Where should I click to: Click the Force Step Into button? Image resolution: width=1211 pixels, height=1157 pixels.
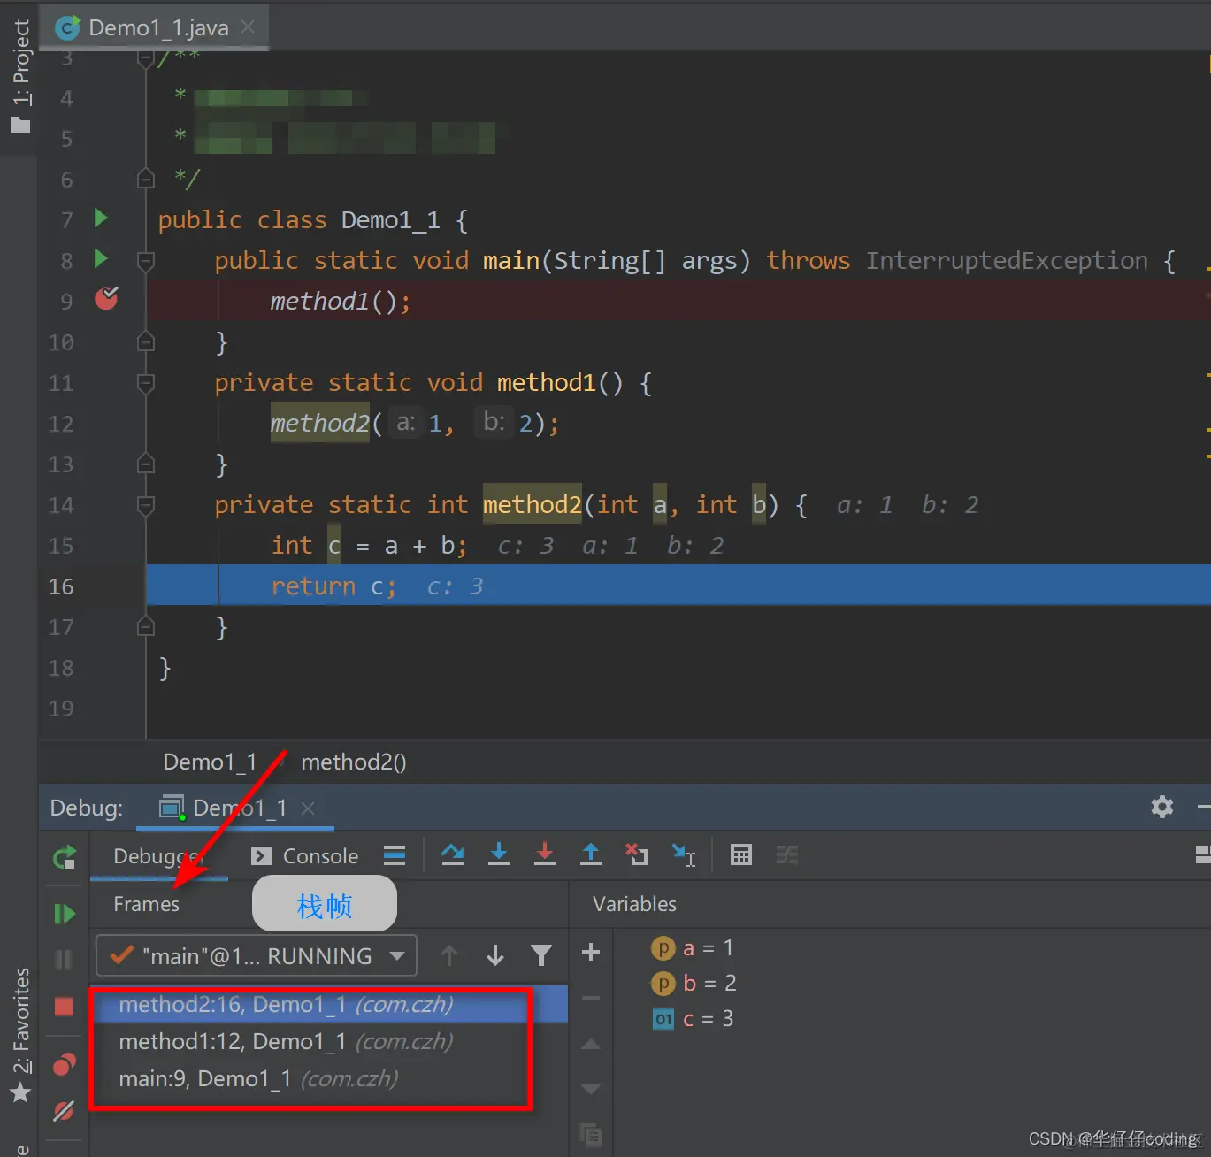(545, 854)
